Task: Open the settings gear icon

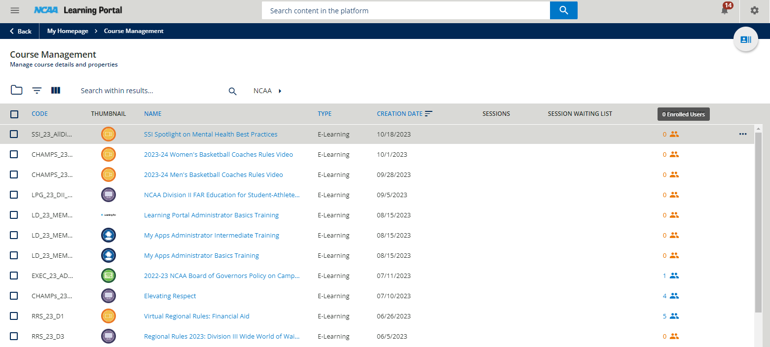Action: (755, 10)
